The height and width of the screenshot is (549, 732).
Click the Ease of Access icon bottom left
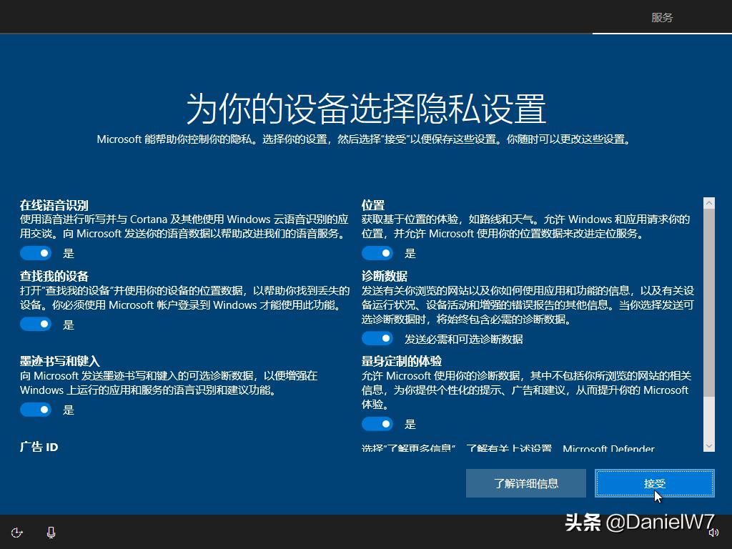coord(16,533)
